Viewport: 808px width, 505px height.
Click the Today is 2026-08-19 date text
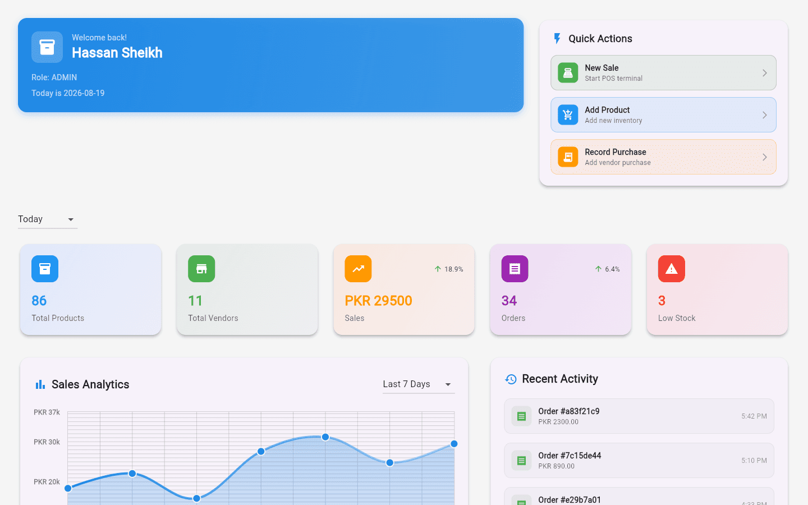click(x=68, y=93)
